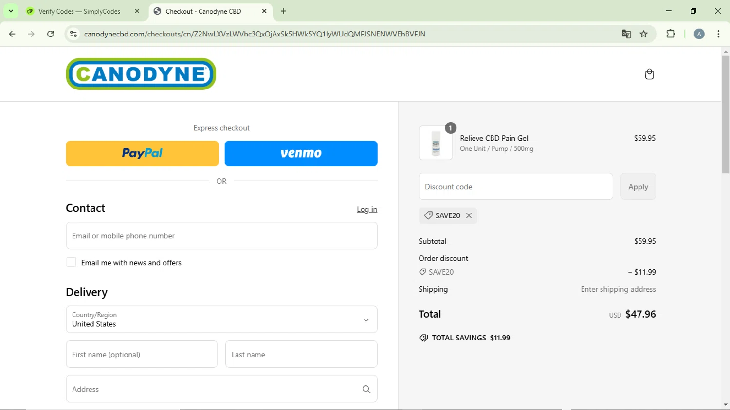This screenshot has height=410, width=730.
Task: Click the address search magnifier icon
Action: [366, 389]
